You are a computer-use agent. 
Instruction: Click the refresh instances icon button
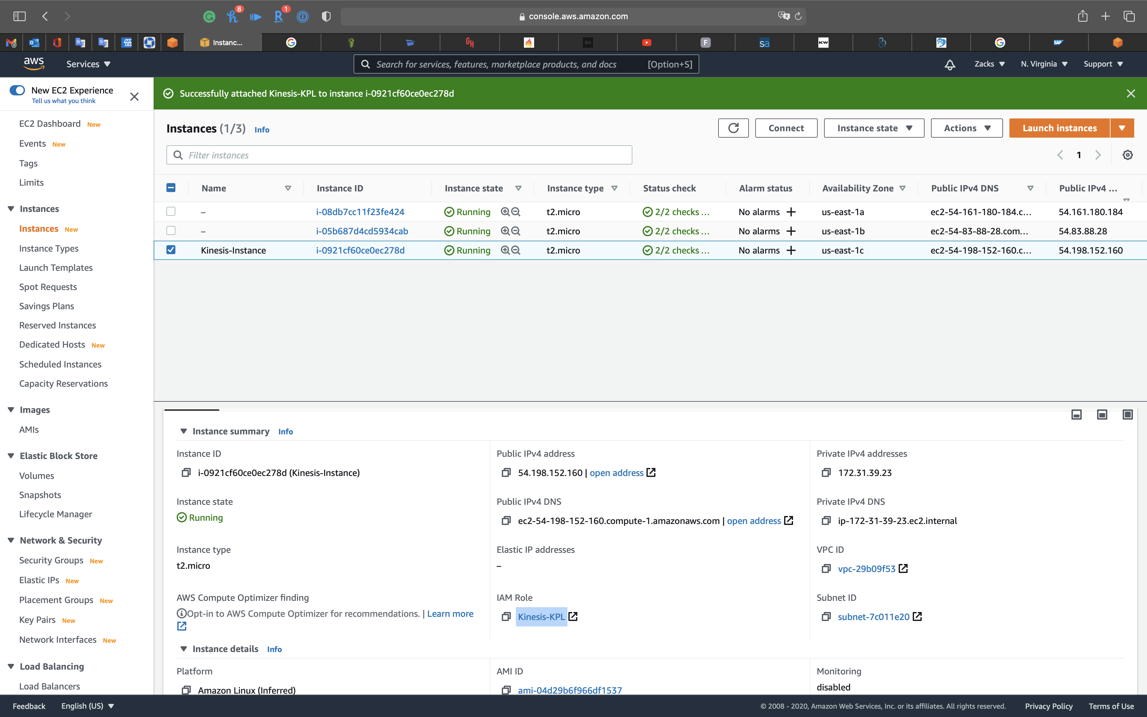pyautogui.click(x=733, y=128)
